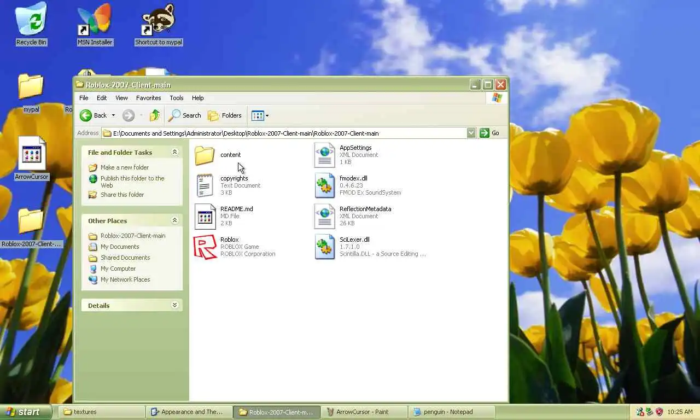The image size is (700, 420).
Task: Launch the Roblox game icon
Action: [x=205, y=247]
